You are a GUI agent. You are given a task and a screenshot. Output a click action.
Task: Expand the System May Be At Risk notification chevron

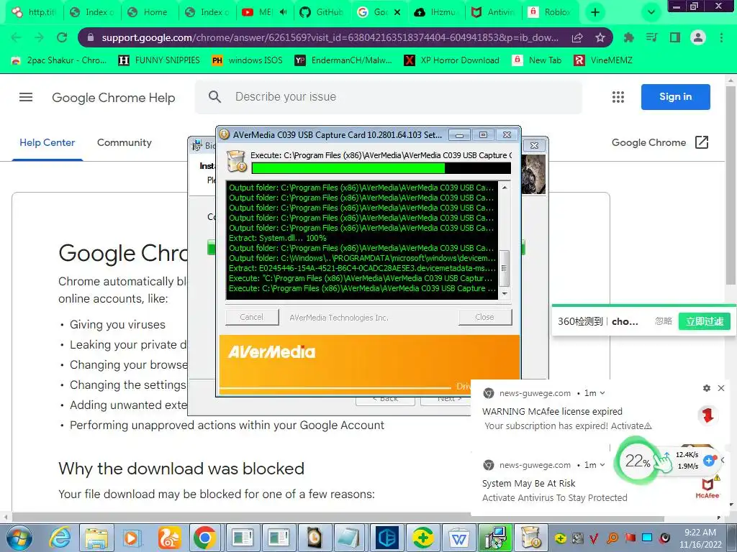pos(602,465)
